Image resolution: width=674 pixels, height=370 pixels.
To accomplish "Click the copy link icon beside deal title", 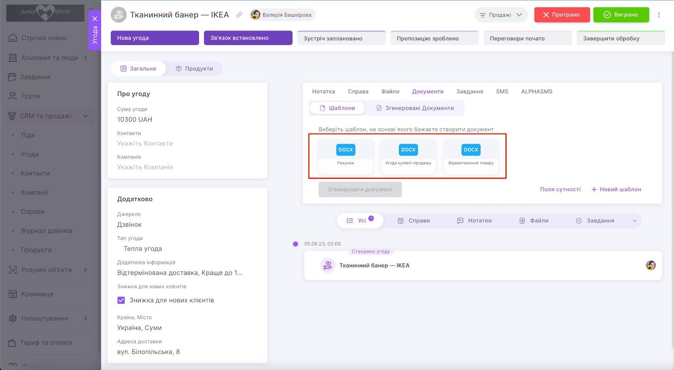I will 239,15.
